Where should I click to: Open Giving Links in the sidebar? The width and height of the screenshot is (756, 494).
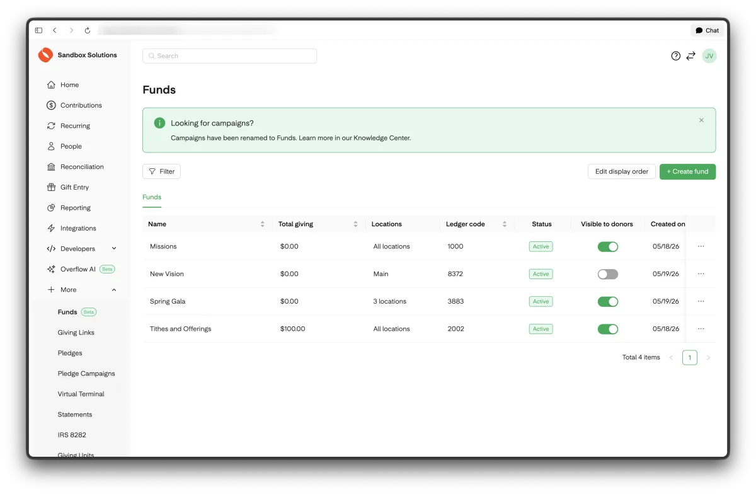click(x=76, y=333)
